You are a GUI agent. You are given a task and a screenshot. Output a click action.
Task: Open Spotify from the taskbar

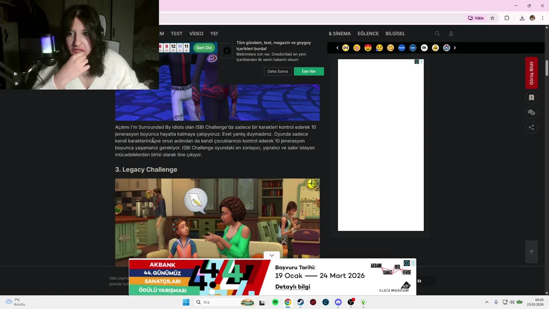pyautogui.click(x=275, y=302)
